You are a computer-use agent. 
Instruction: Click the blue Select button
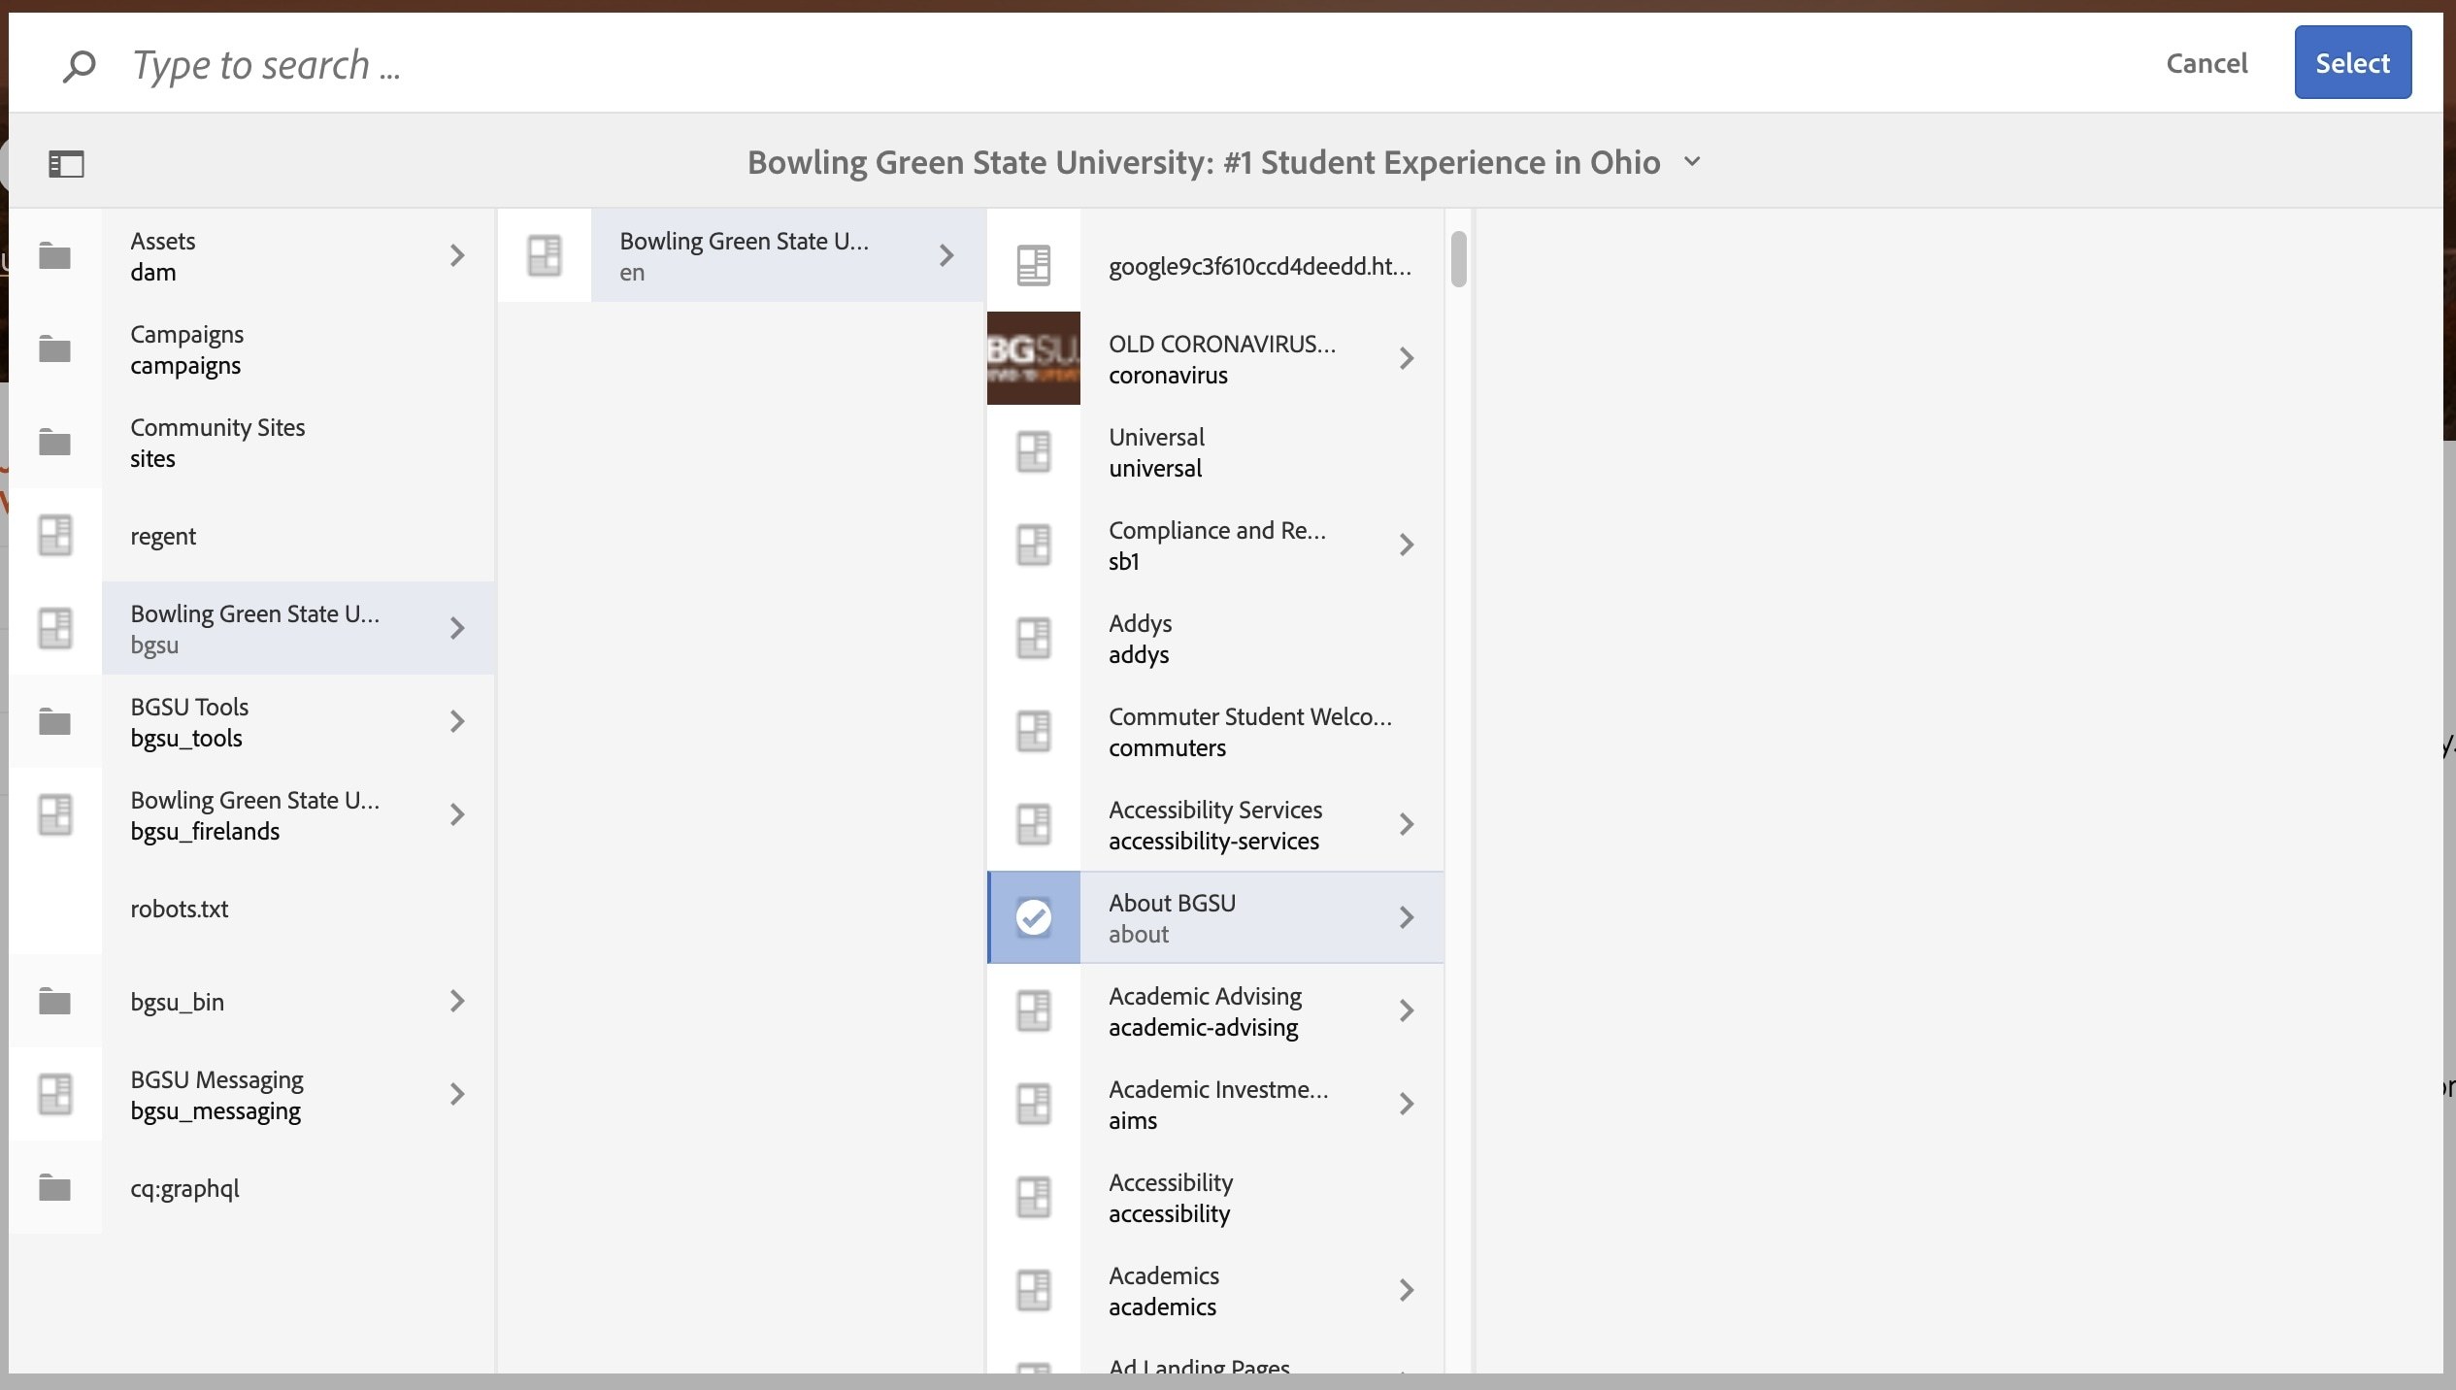tap(2352, 63)
